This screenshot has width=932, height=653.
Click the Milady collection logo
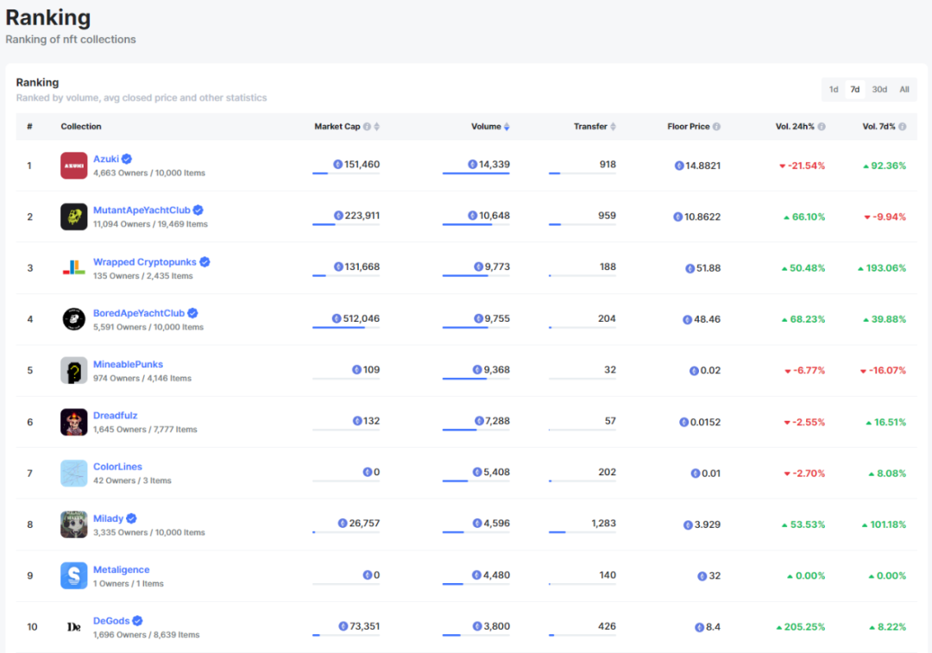pos(73,524)
